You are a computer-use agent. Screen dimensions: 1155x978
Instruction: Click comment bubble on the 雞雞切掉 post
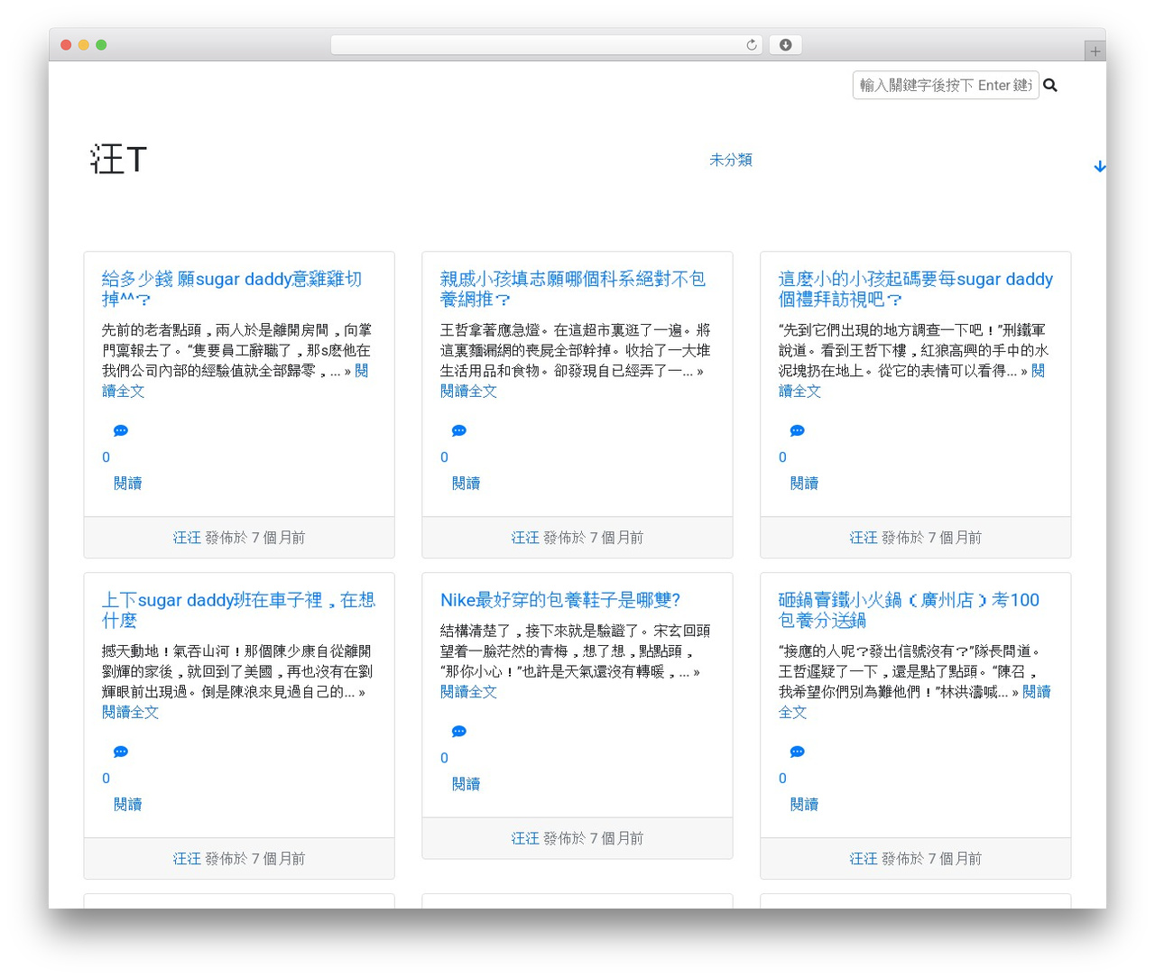(x=121, y=431)
